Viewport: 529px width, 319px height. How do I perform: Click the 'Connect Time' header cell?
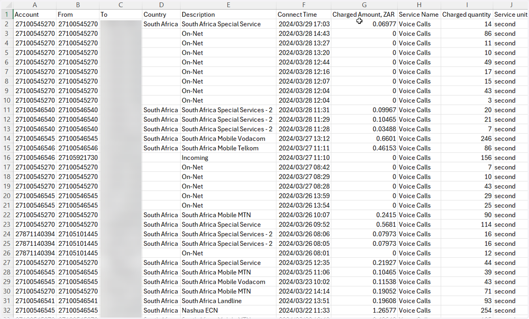point(303,14)
